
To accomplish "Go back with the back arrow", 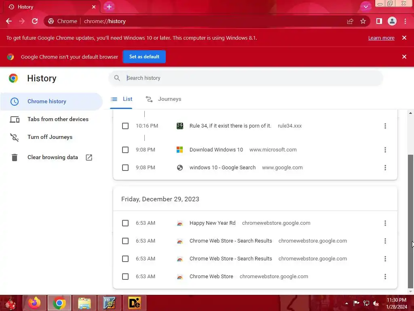I will [9, 21].
